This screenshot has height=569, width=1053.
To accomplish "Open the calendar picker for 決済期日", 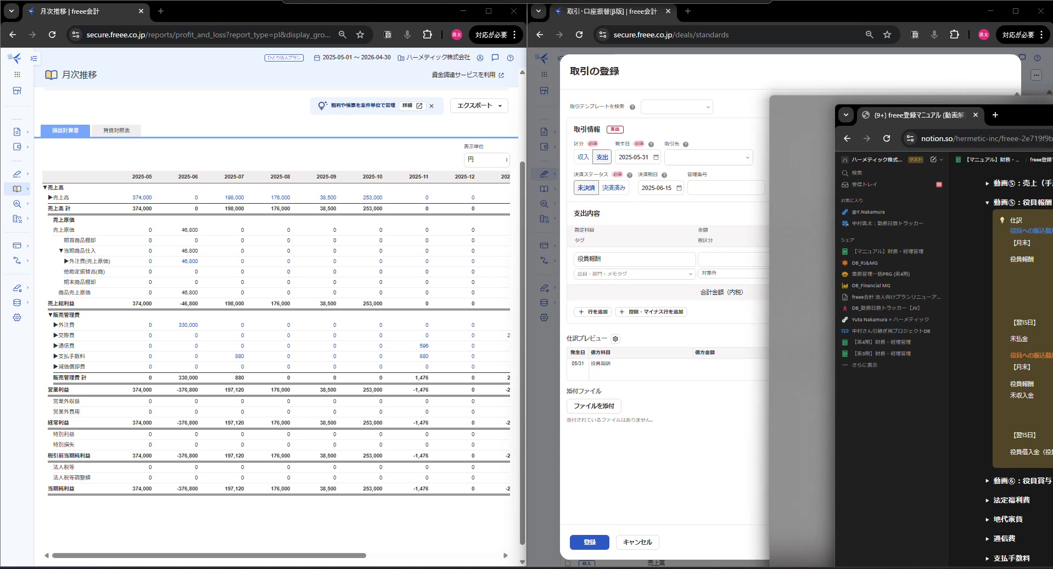I will [679, 188].
